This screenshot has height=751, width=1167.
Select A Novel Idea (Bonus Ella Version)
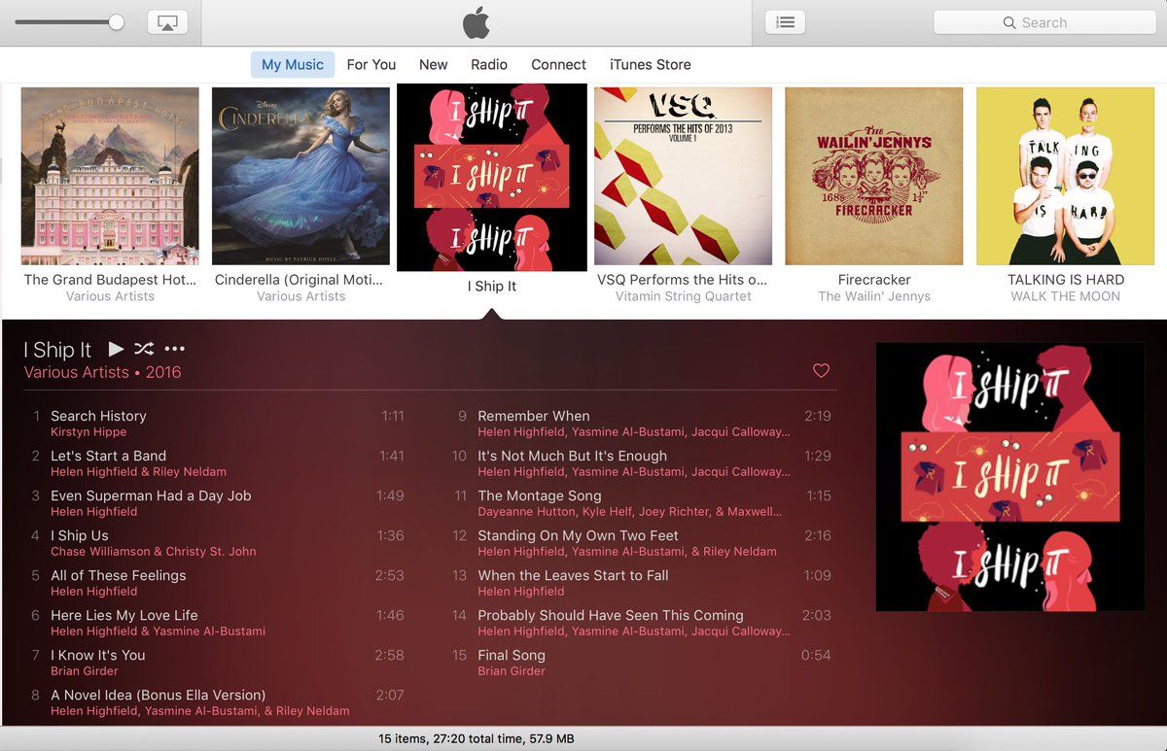pyautogui.click(x=158, y=695)
